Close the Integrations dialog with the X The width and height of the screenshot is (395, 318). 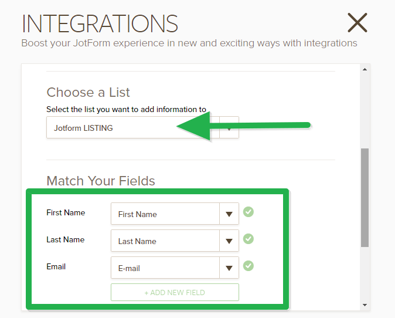[x=357, y=23]
